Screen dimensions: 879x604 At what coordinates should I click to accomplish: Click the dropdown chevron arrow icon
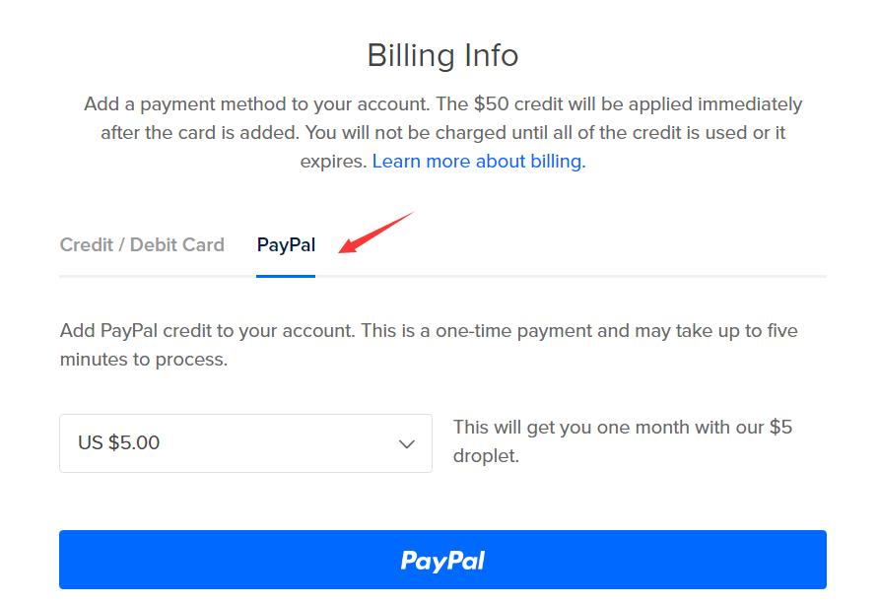tap(406, 444)
